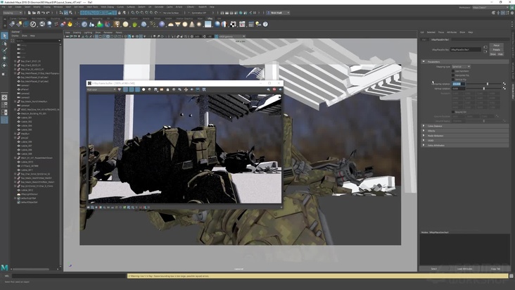Open the RGB color channel dropdown in frame buffer
Viewport: 515px width, 290px height.
[101, 89]
